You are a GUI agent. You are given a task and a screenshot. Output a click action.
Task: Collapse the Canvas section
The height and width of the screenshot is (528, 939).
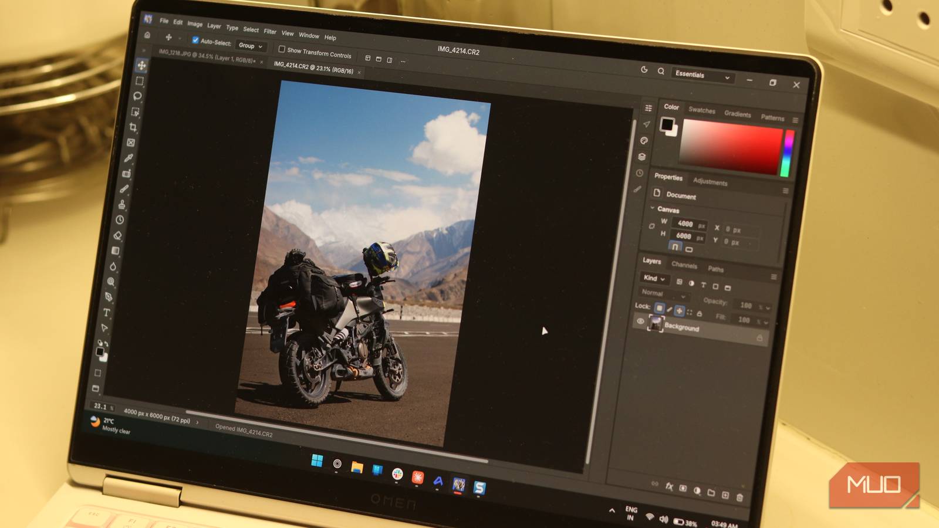[x=652, y=208]
